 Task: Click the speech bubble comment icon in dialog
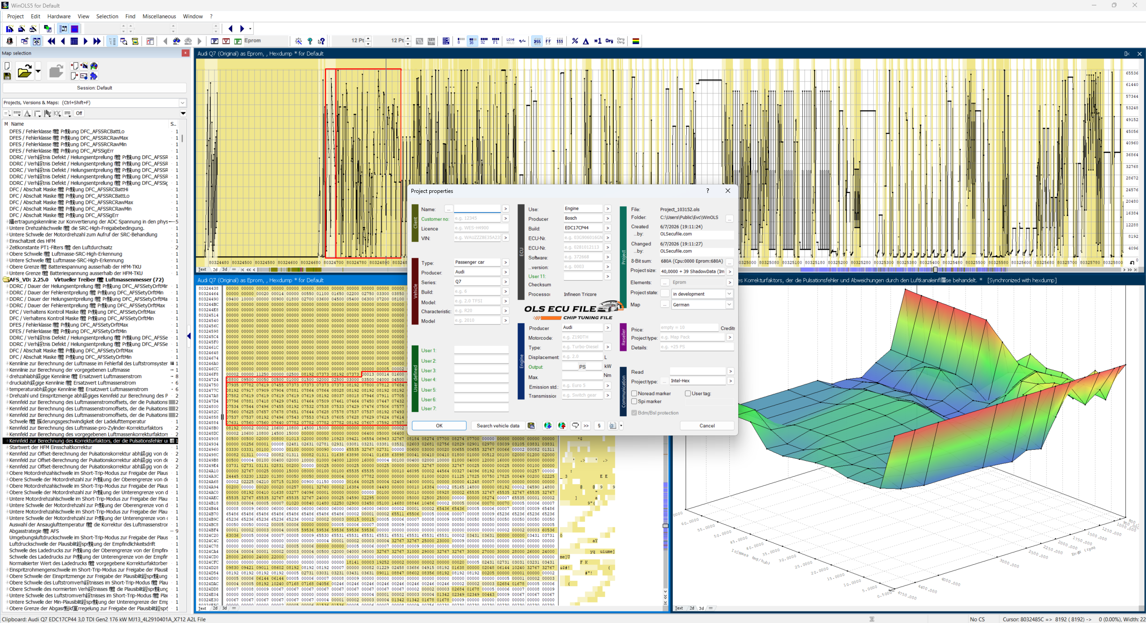coord(575,426)
